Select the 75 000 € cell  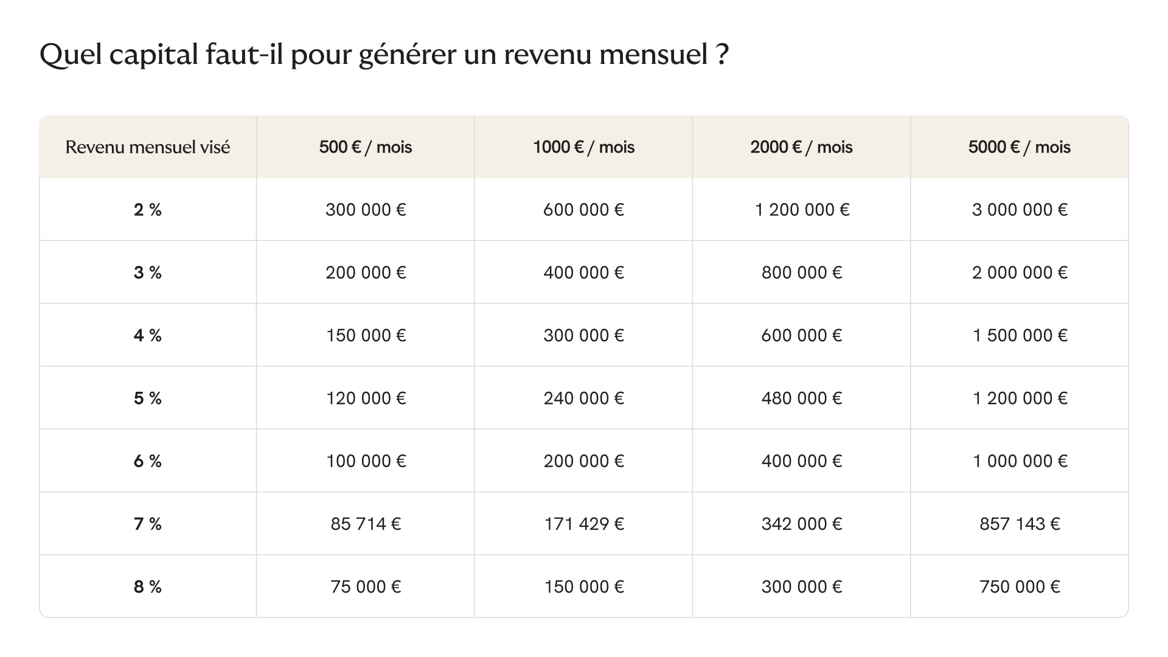tap(366, 587)
